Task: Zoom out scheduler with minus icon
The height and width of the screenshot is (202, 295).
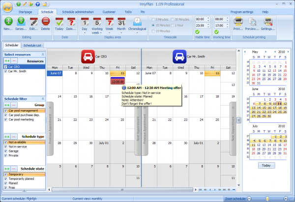Action: point(249,199)
